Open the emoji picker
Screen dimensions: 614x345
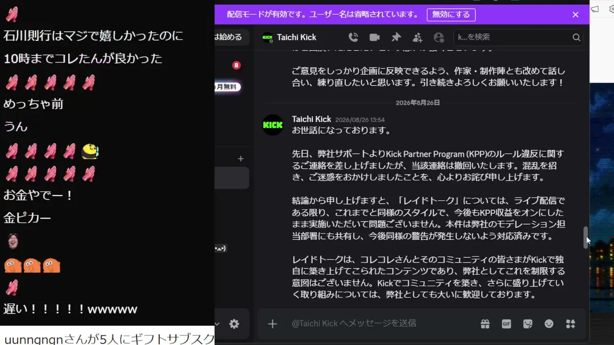(x=549, y=324)
